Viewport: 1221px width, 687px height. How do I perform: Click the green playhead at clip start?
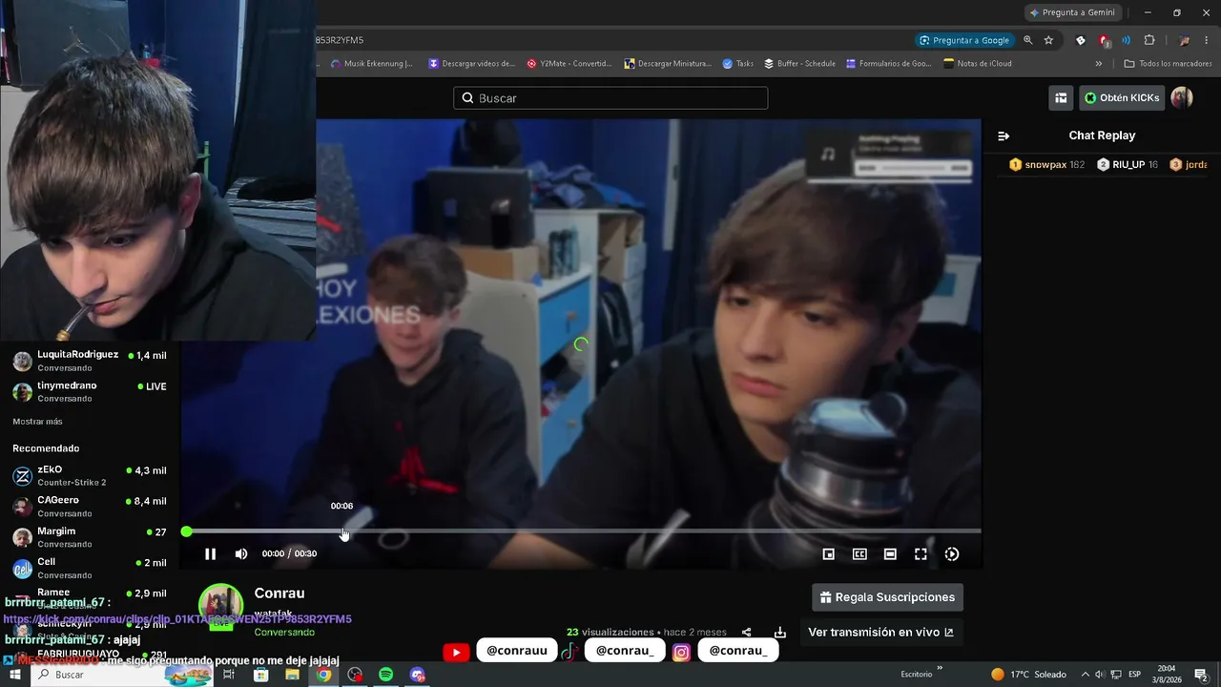click(186, 531)
